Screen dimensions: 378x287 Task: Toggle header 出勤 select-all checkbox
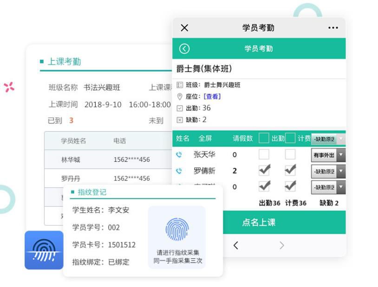[264, 138]
